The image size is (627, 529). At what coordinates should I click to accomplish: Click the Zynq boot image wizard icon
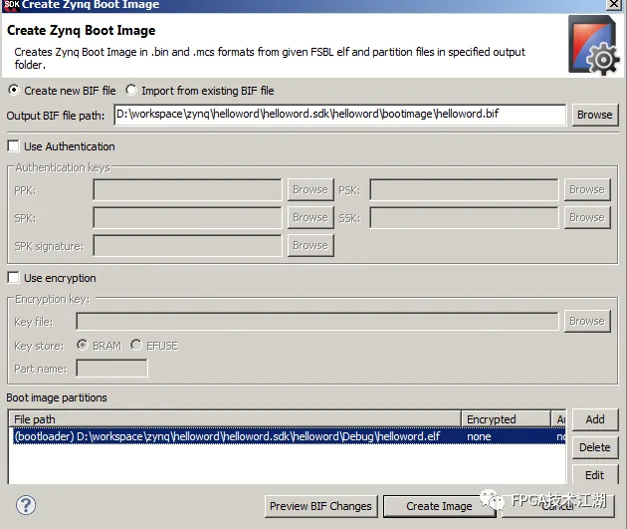click(592, 47)
